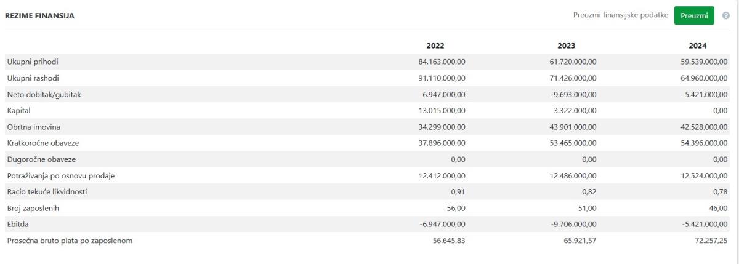This screenshot has width=739, height=264.
Task: Click the Dugoročne obaveze row label
Action: [41, 159]
